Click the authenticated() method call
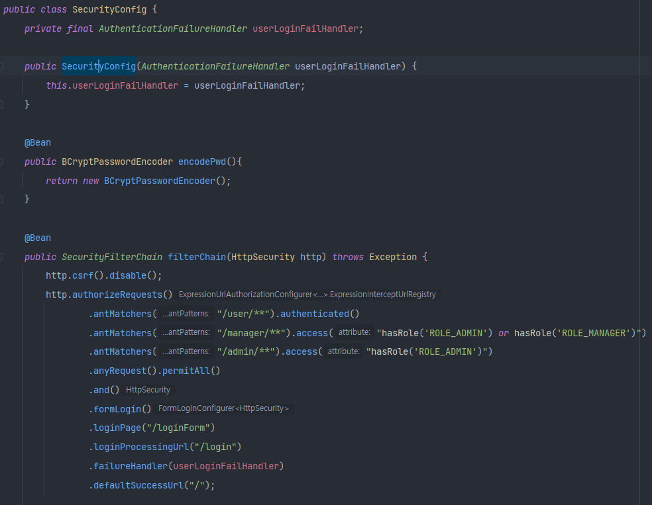Image resolution: width=652 pixels, height=505 pixels. click(320, 314)
